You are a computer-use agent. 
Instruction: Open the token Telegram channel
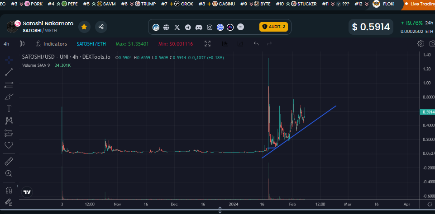coord(188,27)
